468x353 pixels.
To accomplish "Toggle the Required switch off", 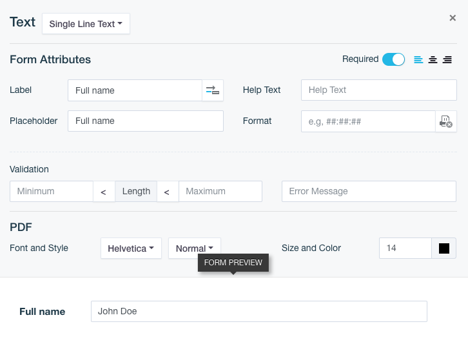I will [x=393, y=59].
